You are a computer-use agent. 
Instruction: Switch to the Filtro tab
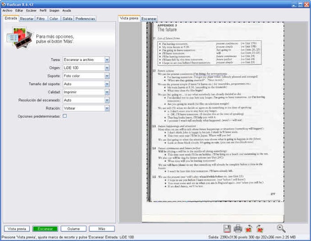(x=41, y=19)
